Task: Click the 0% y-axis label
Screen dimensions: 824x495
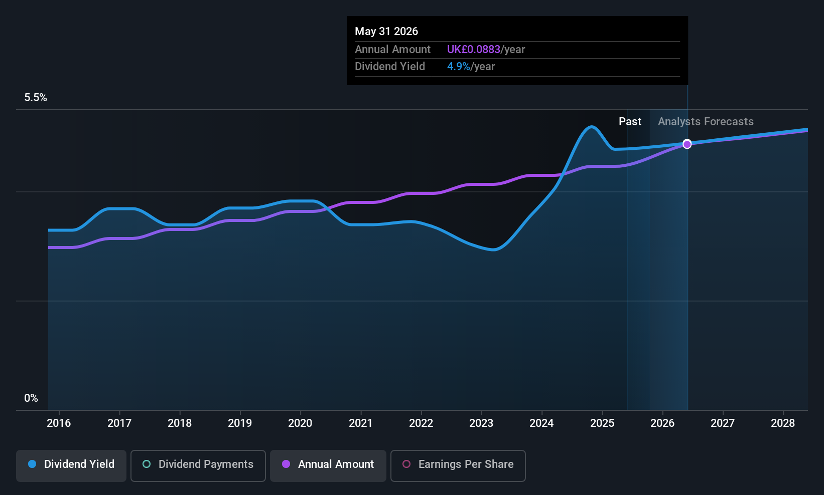Action: [31, 398]
